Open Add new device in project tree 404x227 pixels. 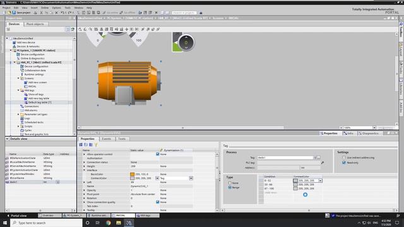pos(26,42)
